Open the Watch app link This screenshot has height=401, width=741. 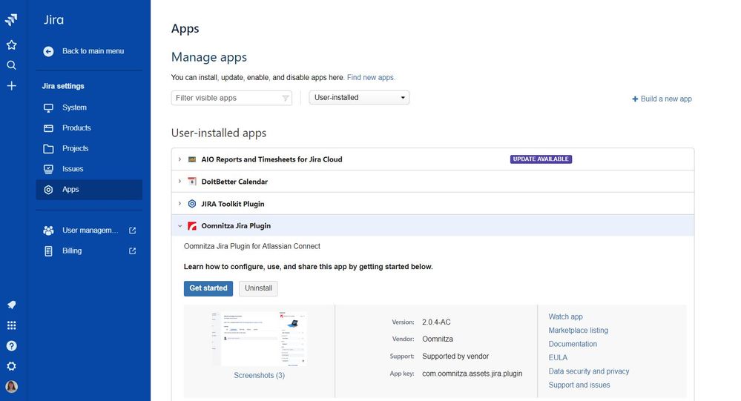[566, 317]
